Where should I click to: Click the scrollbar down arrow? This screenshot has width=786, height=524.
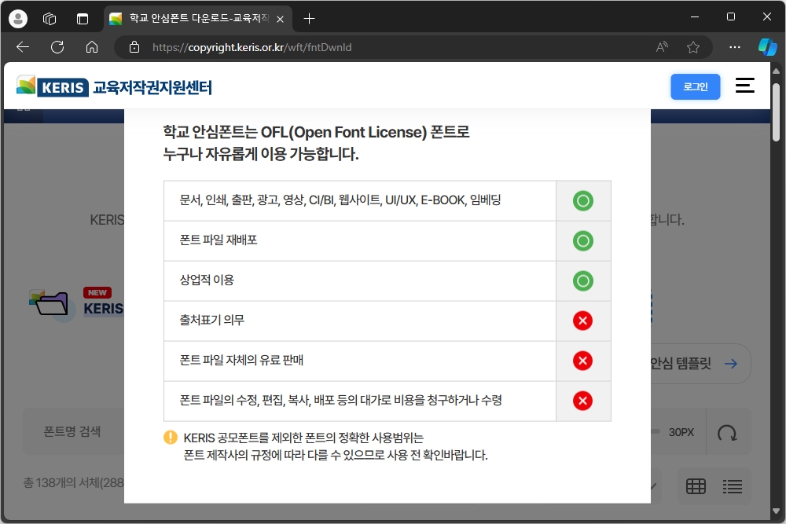tap(776, 511)
